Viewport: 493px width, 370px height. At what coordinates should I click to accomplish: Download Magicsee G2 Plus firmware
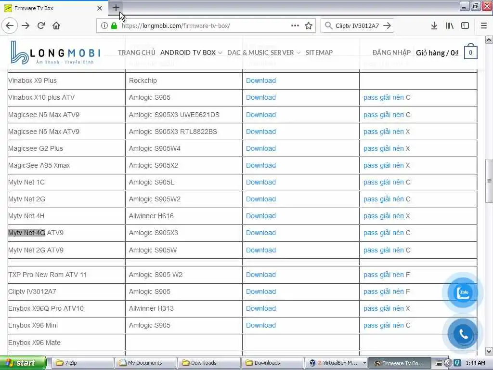[x=261, y=148]
